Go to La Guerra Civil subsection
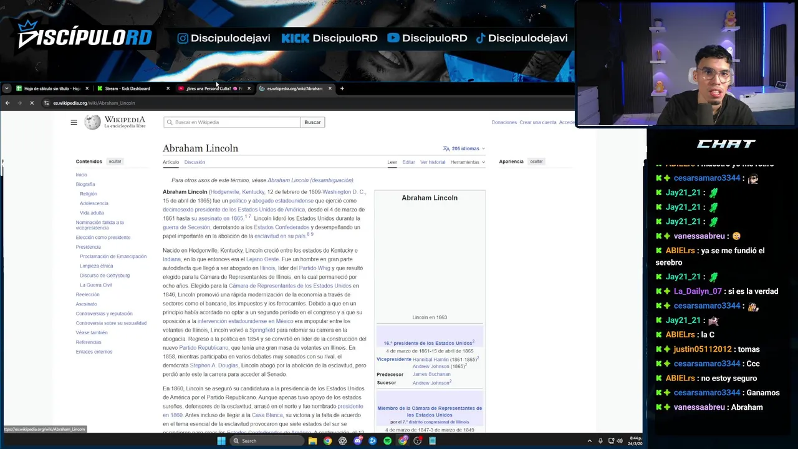 96,285
